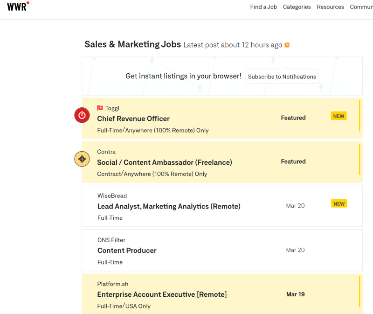Click the WWR logo

pos(18,7)
